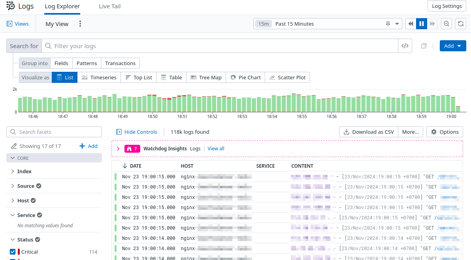Click inside the Filter your logs field

point(158,46)
